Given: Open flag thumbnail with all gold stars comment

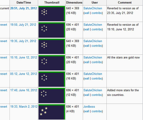Looking at the screenshot, I should pos(52,63).
